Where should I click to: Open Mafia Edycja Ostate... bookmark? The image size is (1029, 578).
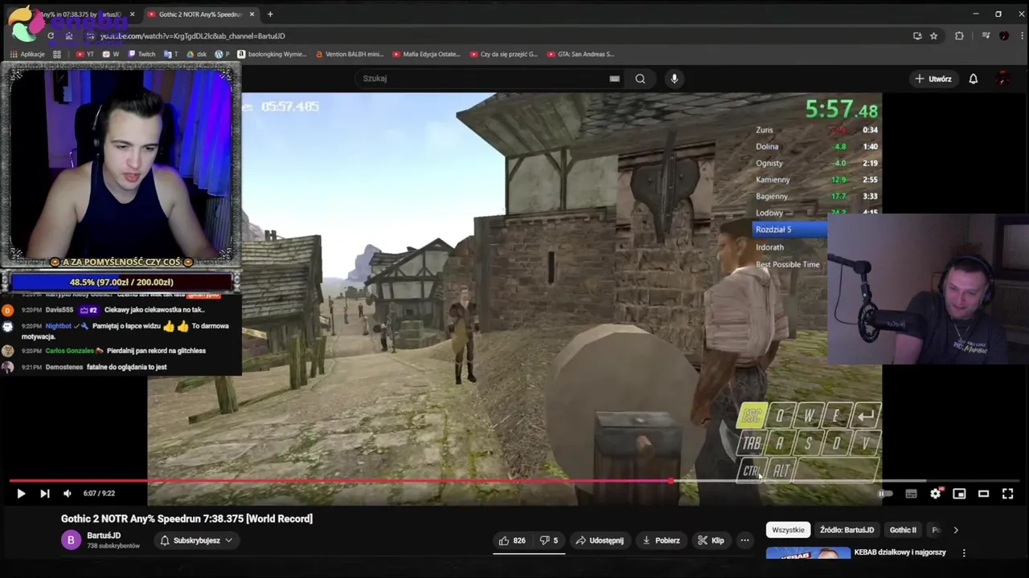(x=426, y=55)
